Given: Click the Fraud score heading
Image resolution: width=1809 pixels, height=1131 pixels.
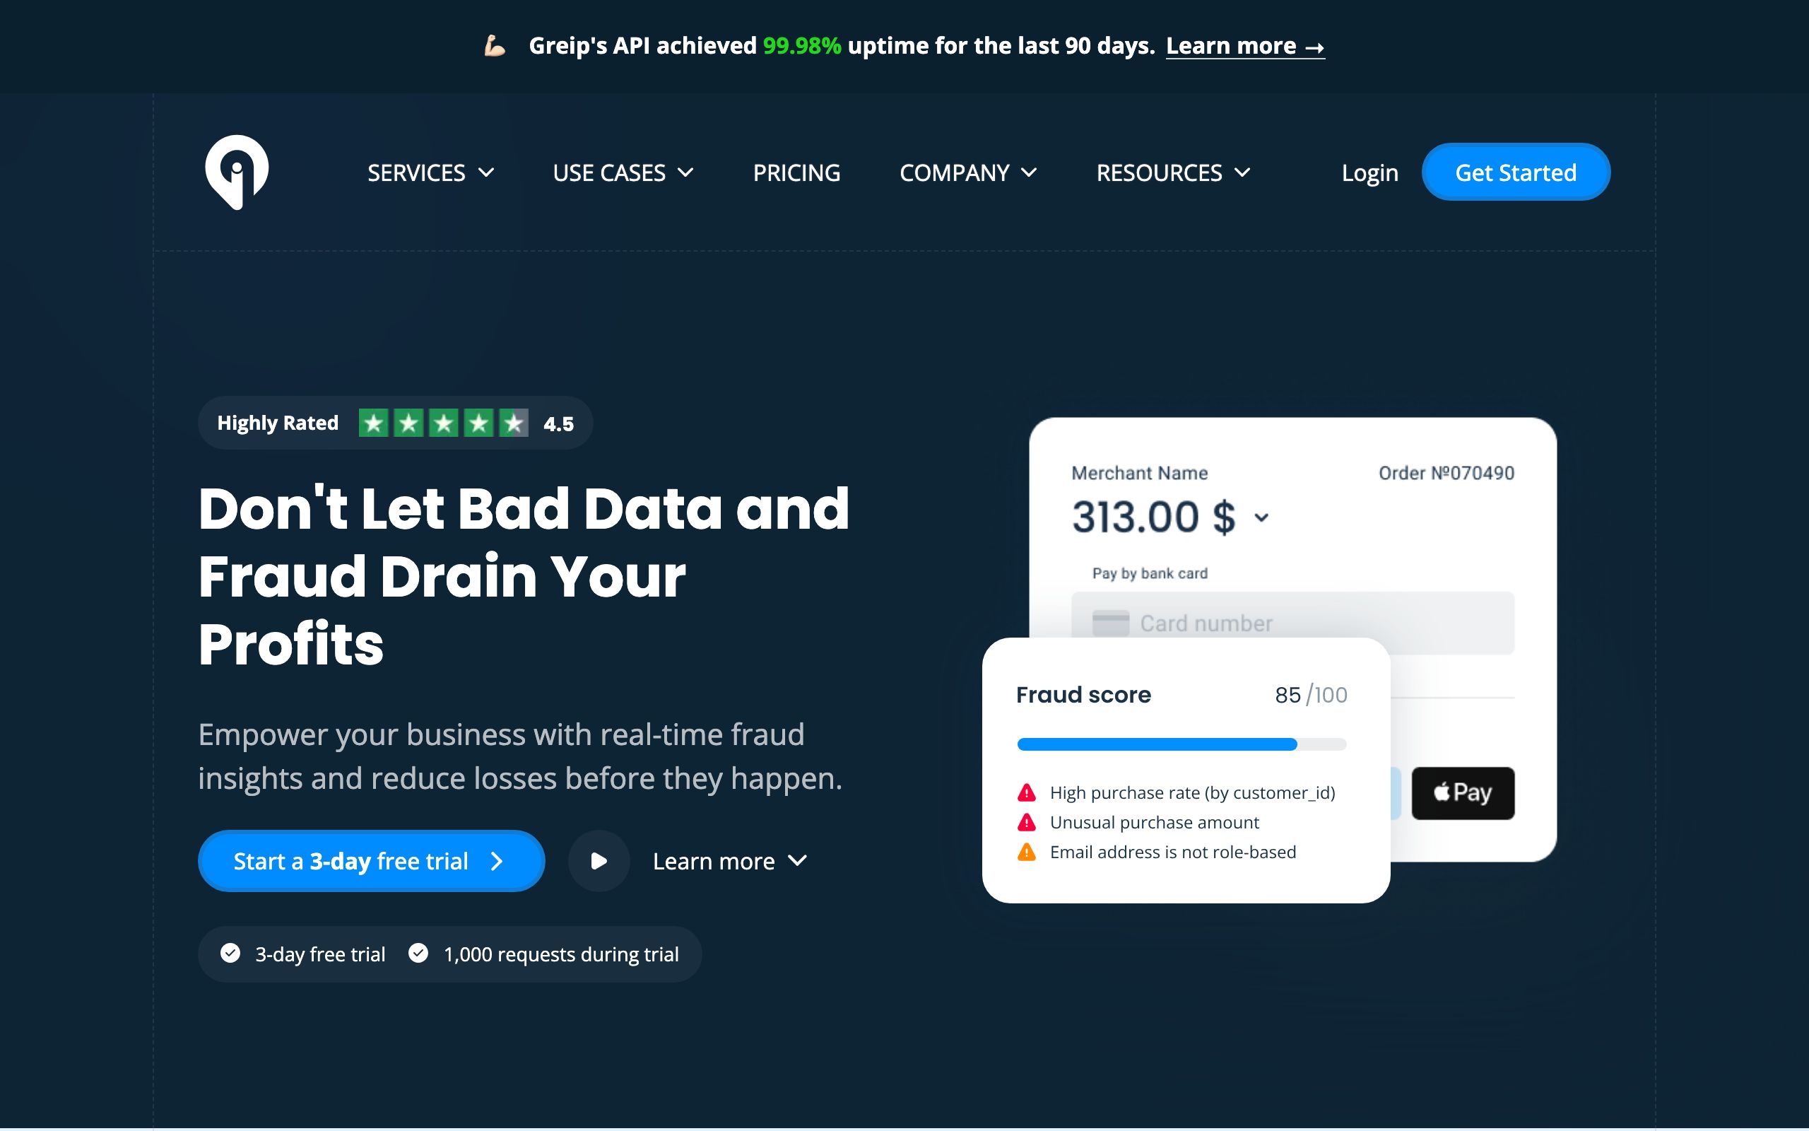Looking at the screenshot, I should coord(1083,695).
